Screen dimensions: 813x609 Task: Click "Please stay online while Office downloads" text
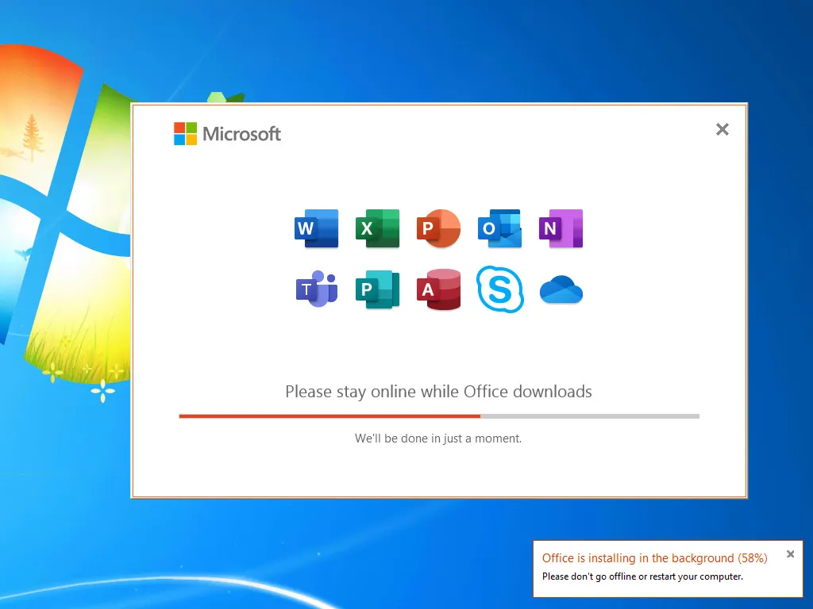coord(438,392)
